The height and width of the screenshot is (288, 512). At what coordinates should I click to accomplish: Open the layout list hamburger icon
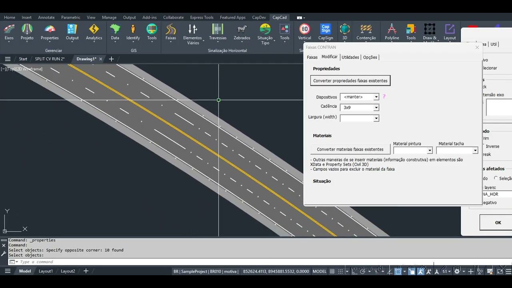8,271
